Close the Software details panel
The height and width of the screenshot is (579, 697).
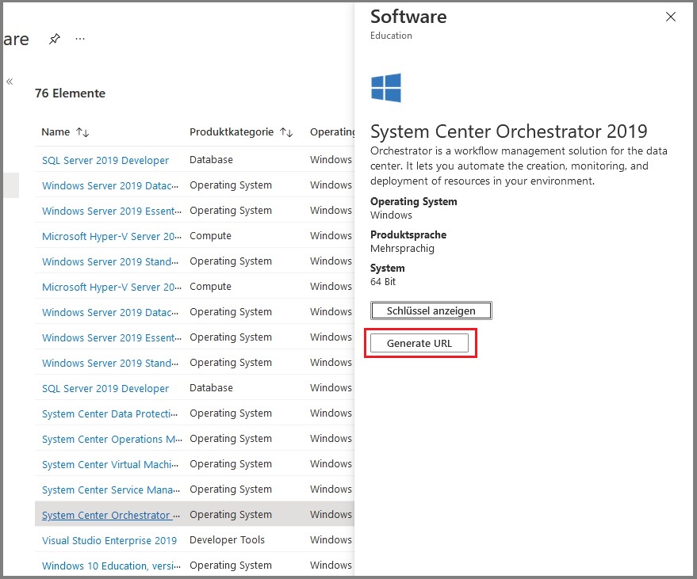(671, 17)
